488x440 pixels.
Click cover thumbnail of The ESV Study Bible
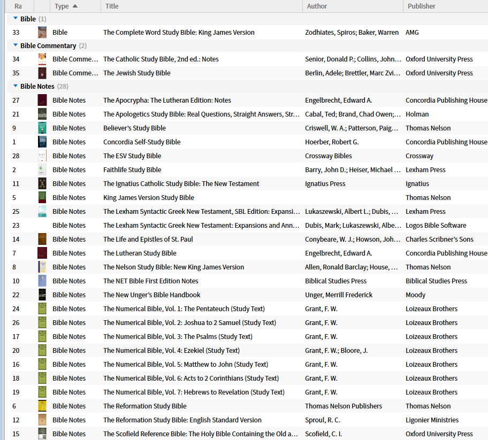[42, 156]
